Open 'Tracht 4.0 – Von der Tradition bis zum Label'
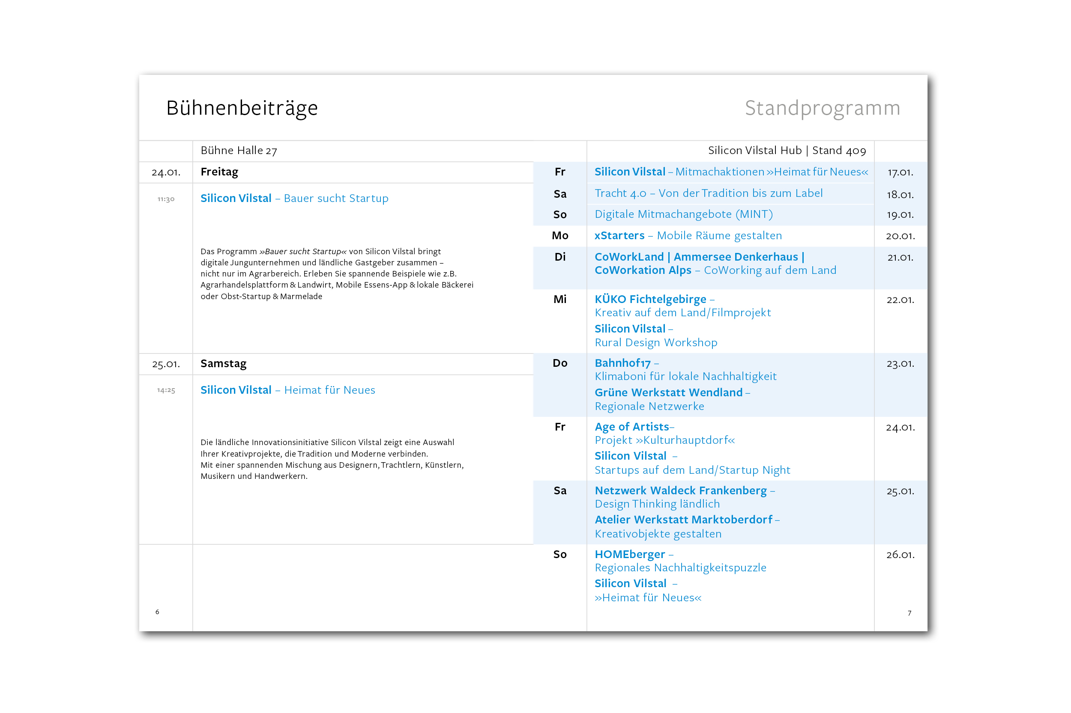The height and width of the screenshot is (713, 1071). click(708, 193)
